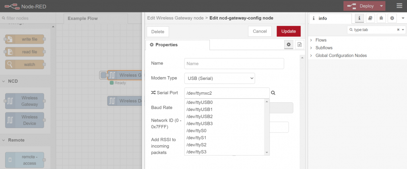The image size is (407, 169).
Task: Click the Wireless Gateway node on canvas
Action: pyautogui.click(x=124, y=75)
